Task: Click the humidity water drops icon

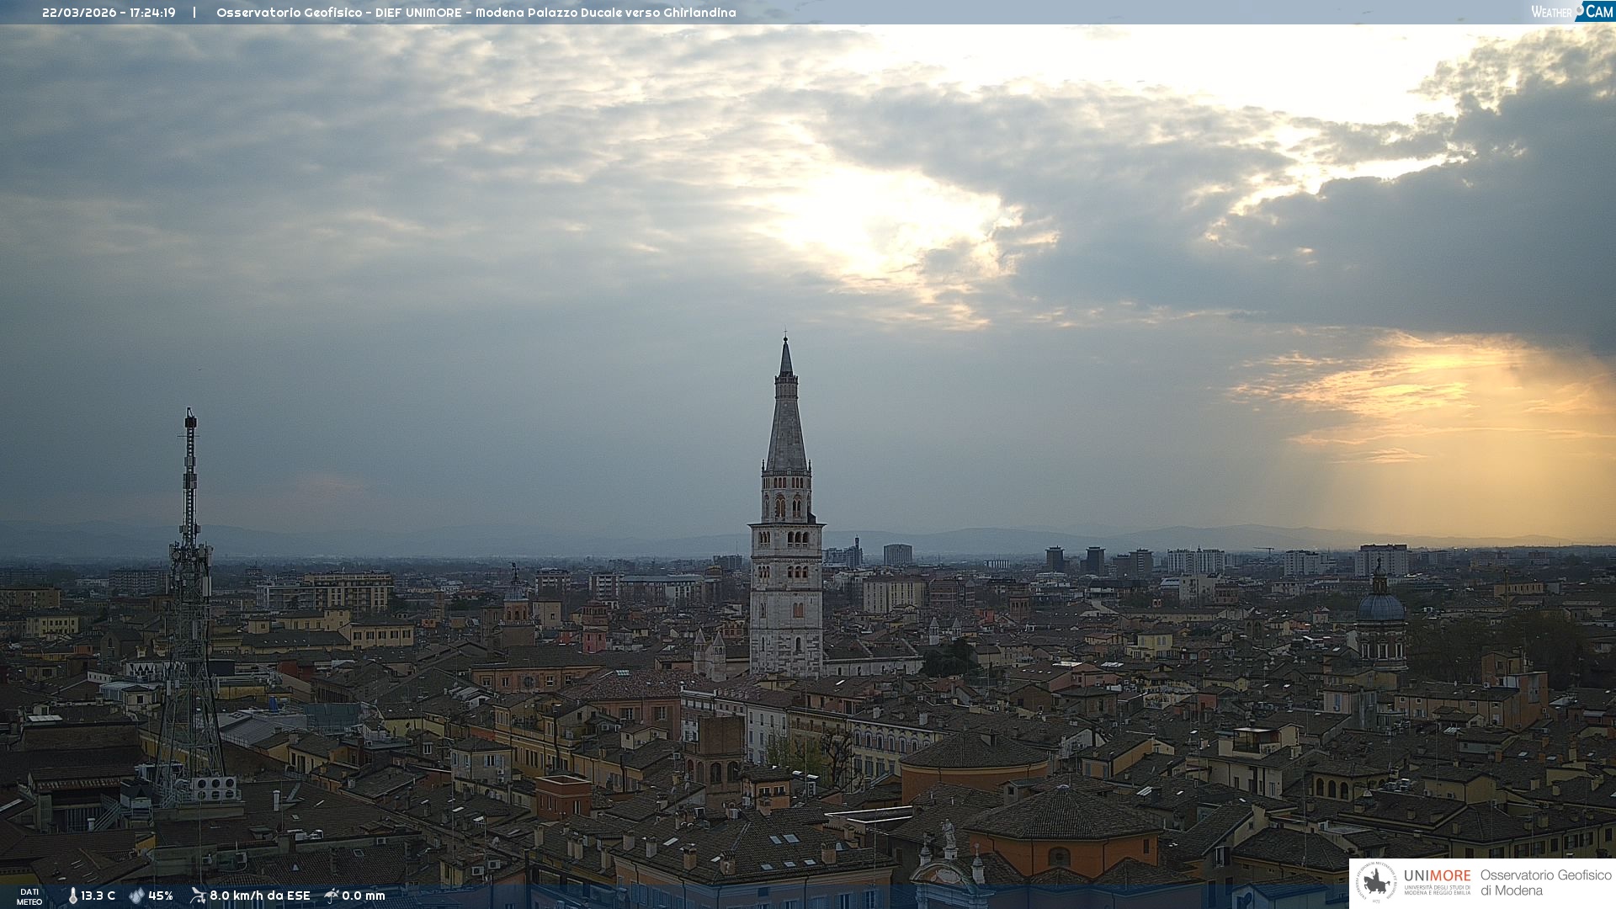Action: pyautogui.click(x=136, y=896)
